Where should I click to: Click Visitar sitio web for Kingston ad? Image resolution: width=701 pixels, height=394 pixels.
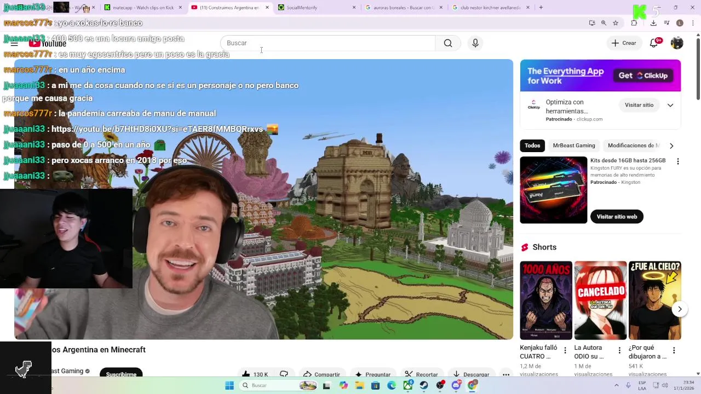617,217
